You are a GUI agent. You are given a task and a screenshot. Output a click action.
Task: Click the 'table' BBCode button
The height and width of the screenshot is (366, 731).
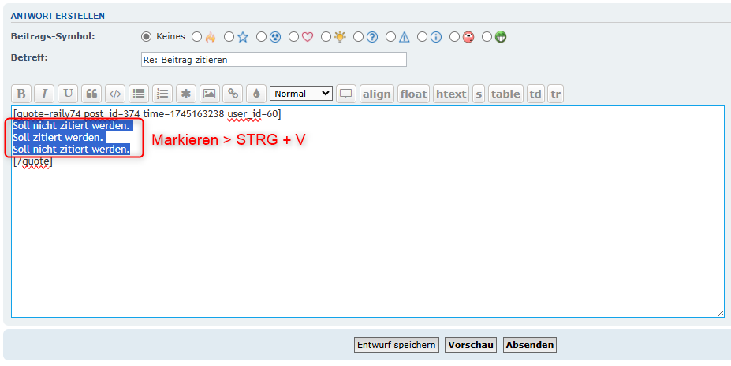505,94
